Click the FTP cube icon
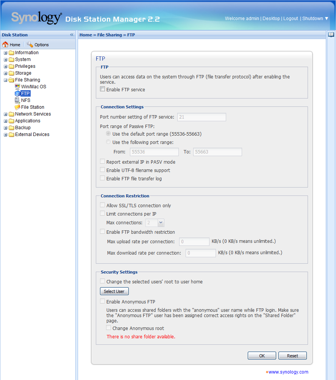 point(17,94)
